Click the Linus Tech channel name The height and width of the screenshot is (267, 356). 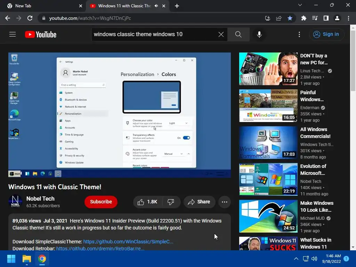(x=312, y=71)
